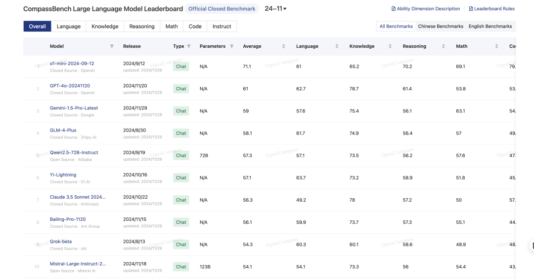This screenshot has height=280, width=534.
Task: Sort by Knowledge column arrows
Action: [x=390, y=46]
